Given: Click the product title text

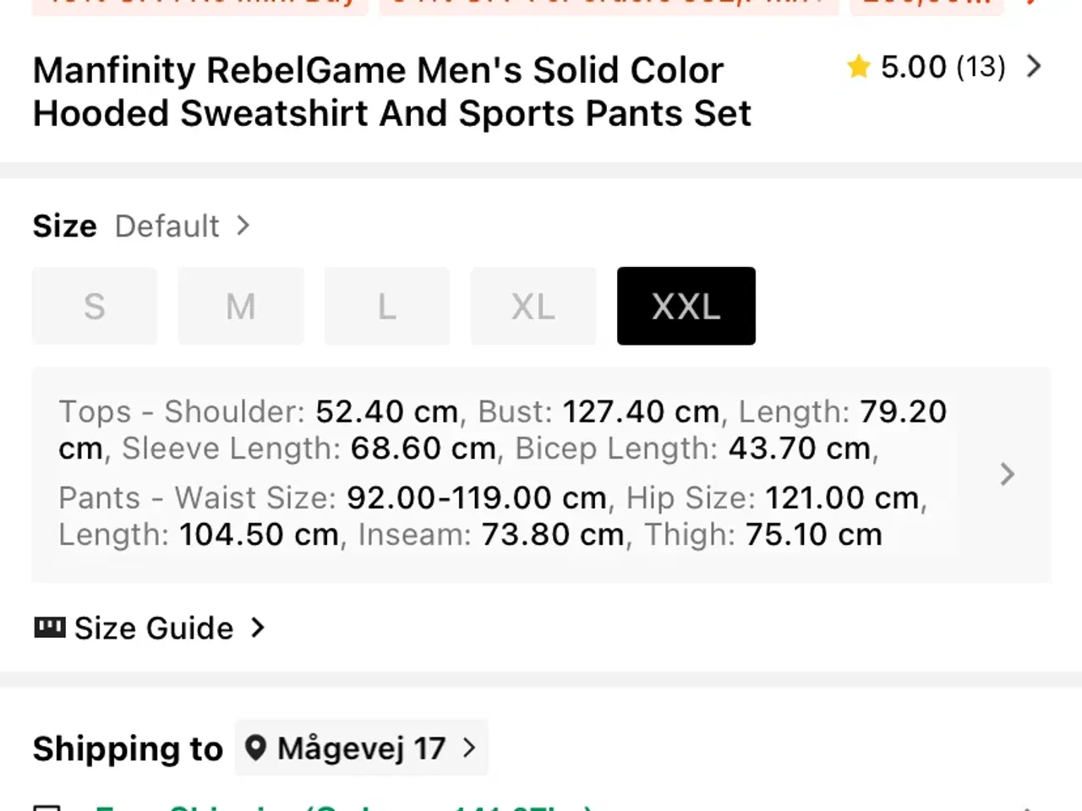Looking at the screenshot, I should (x=391, y=91).
